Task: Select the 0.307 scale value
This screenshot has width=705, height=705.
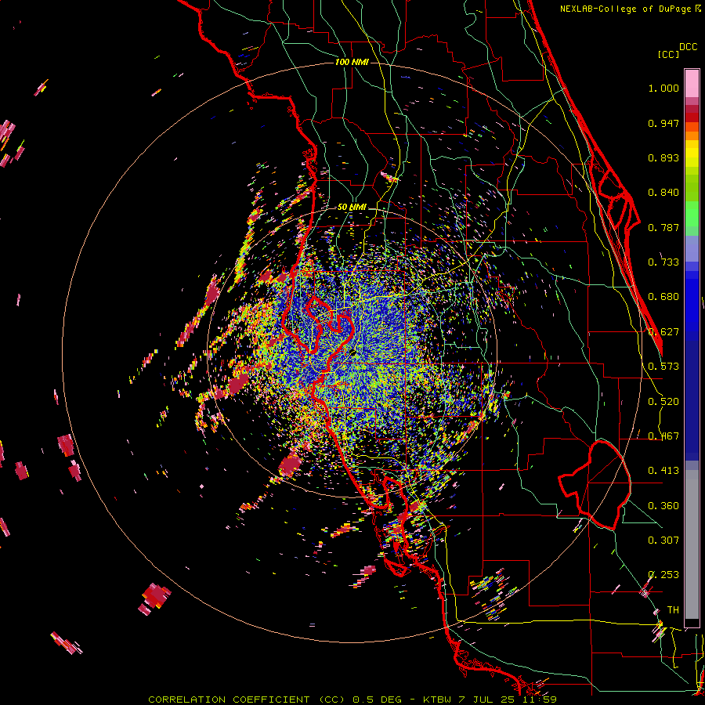Action: [x=663, y=540]
